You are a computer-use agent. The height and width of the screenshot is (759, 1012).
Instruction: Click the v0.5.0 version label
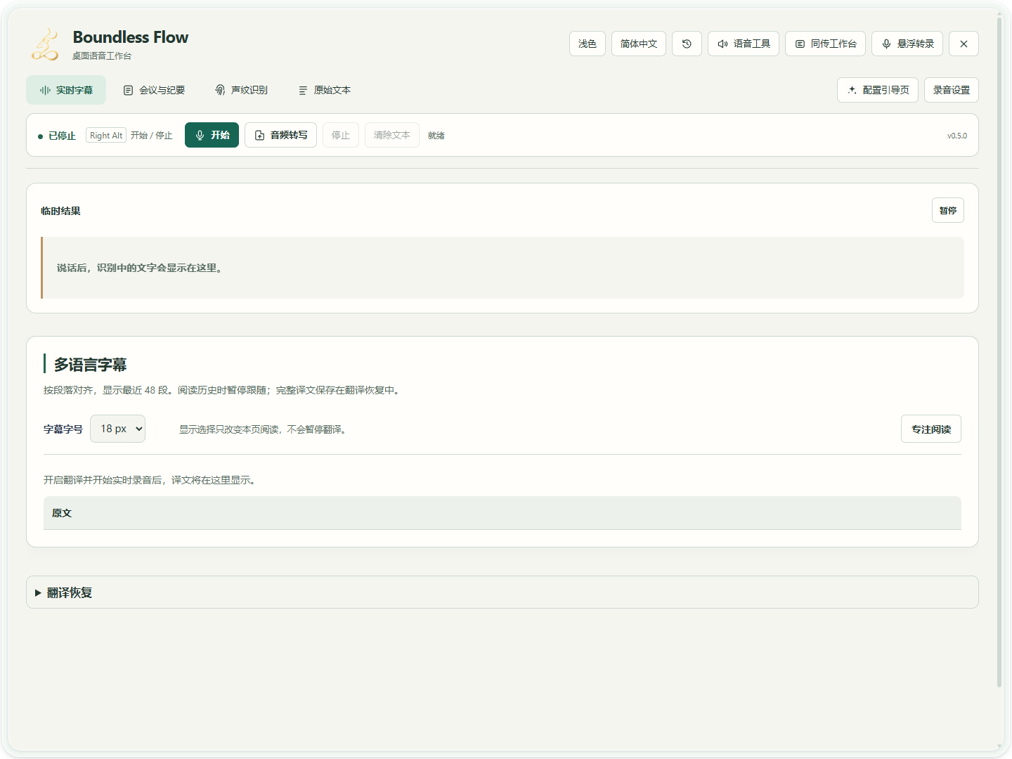tap(957, 136)
